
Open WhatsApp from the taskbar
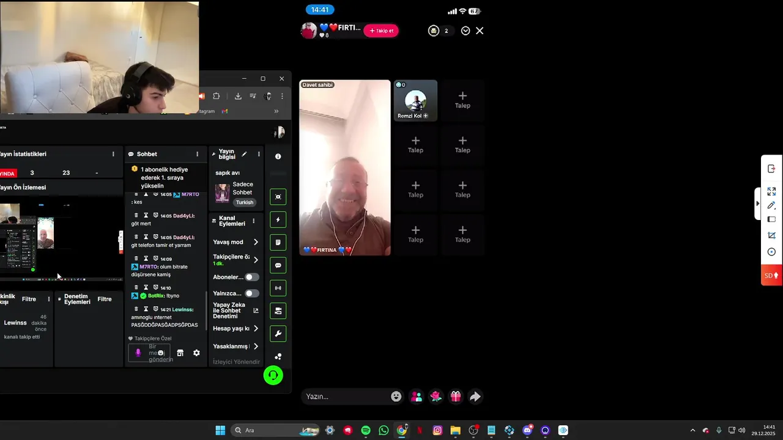point(384,430)
